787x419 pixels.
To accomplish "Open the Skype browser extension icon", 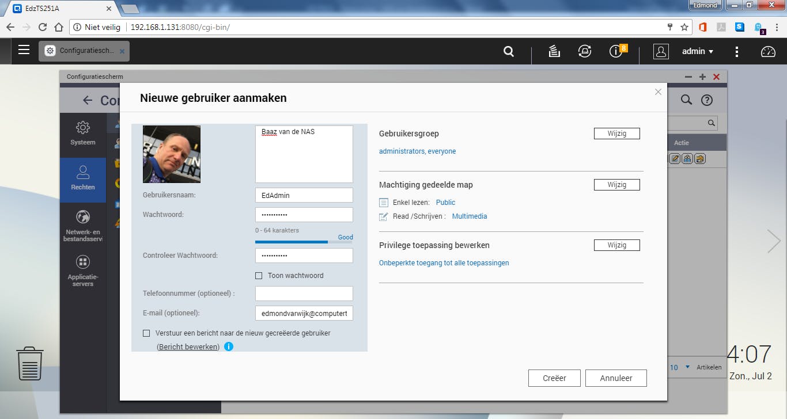I will pos(740,27).
